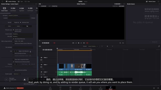Screen dimensions: 161x90
Task: Select Suffix for the unique name
Action: pyautogui.click(x=19, y=41)
